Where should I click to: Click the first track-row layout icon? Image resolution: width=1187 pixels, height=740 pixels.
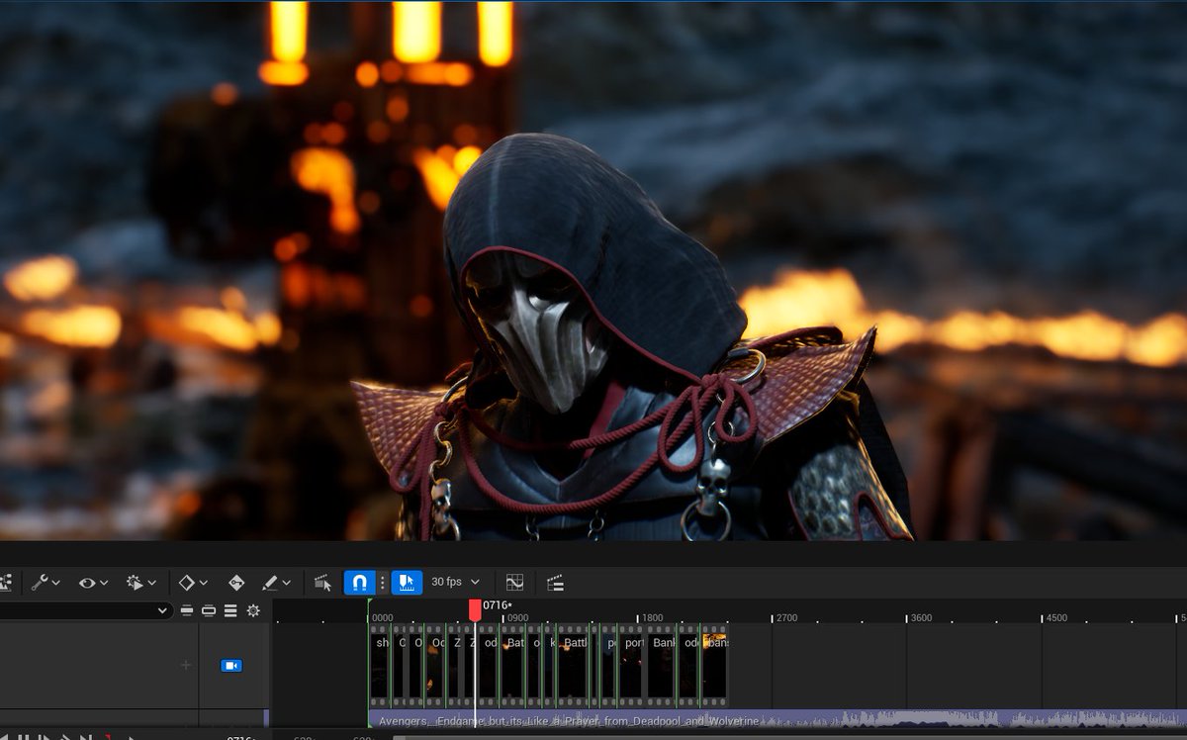click(187, 611)
